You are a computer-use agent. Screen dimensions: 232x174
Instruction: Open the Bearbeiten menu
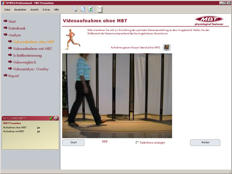pyautogui.click(x=20, y=10)
